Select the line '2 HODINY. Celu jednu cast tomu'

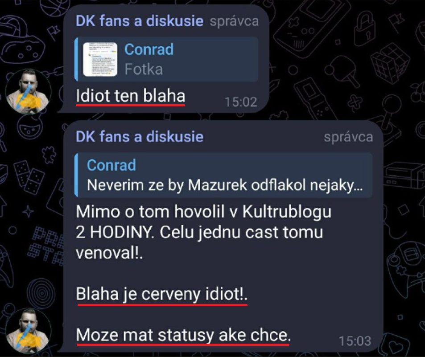point(199,232)
